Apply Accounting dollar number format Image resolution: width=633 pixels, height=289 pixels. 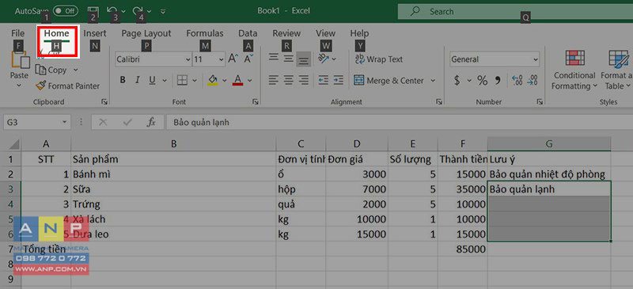(457, 80)
